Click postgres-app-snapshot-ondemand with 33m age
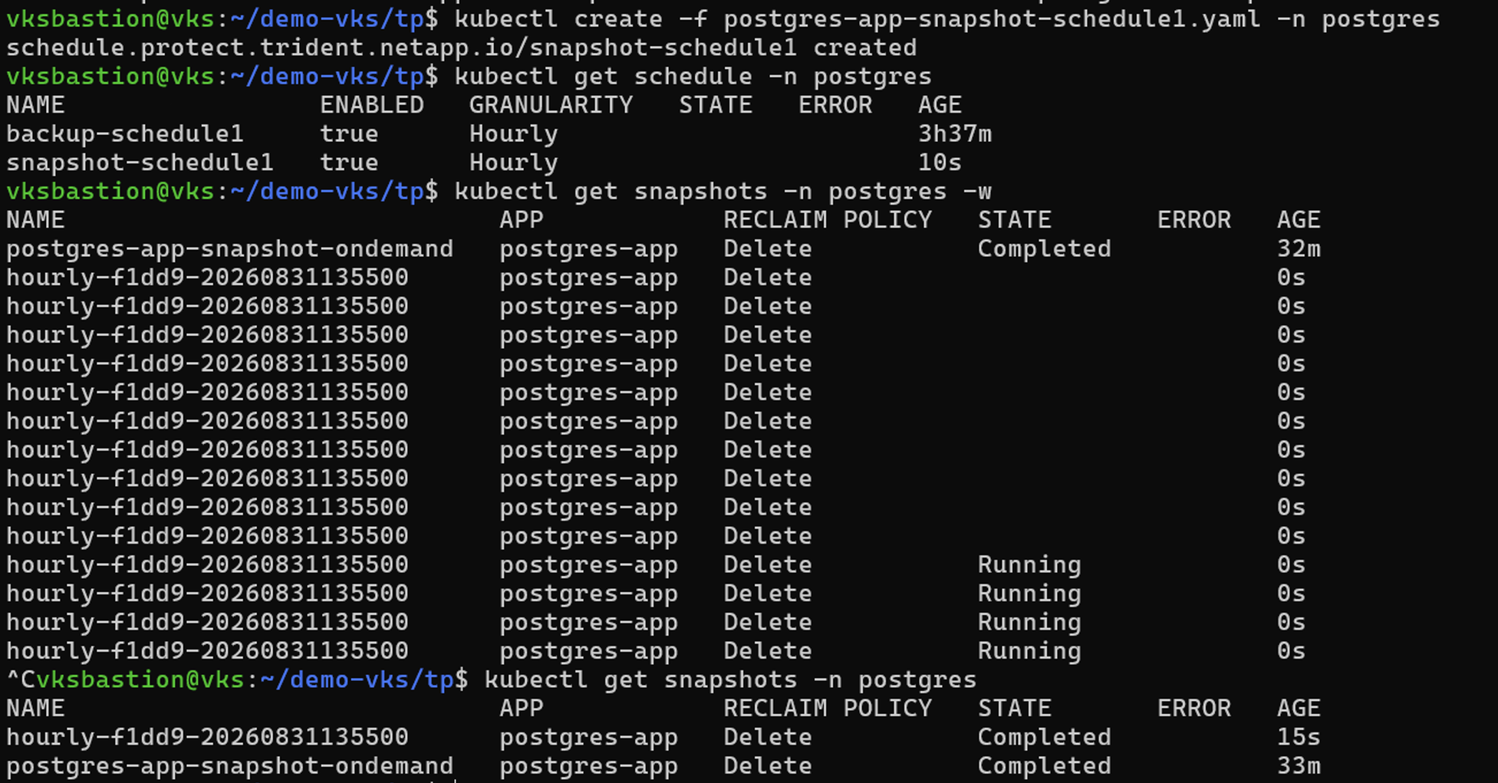This screenshot has width=1498, height=783. tap(230, 765)
